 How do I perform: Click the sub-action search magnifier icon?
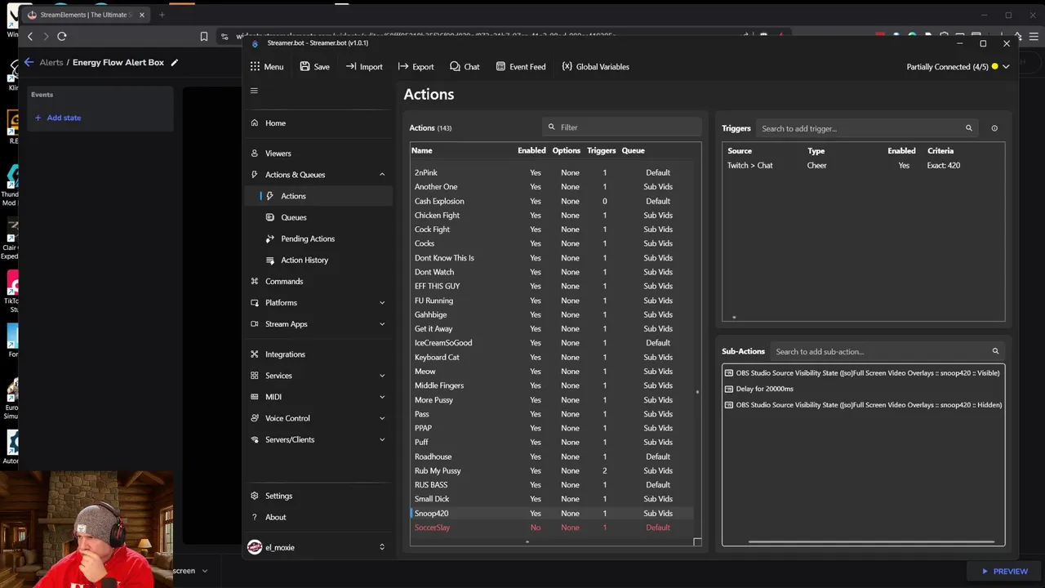pyautogui.click(x=995, y=352)
